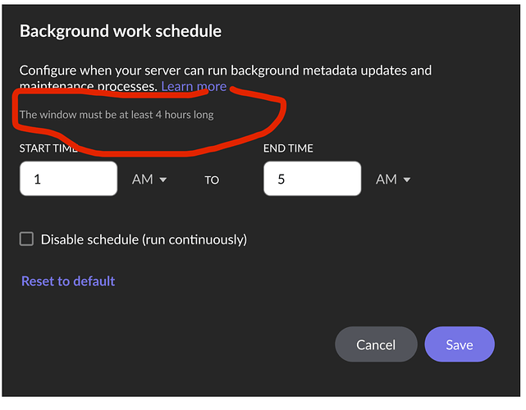Select the value 1 in Start Time
This screenshot has height=410, width=526.
pyautogui.click(x=38, y=179)
